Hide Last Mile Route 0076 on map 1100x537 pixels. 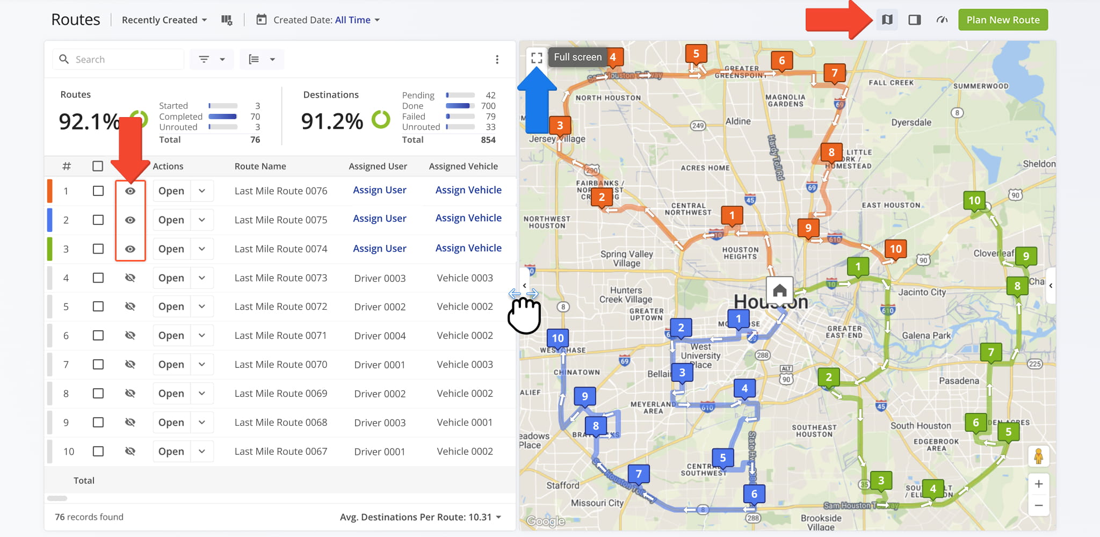click(130, 191)
